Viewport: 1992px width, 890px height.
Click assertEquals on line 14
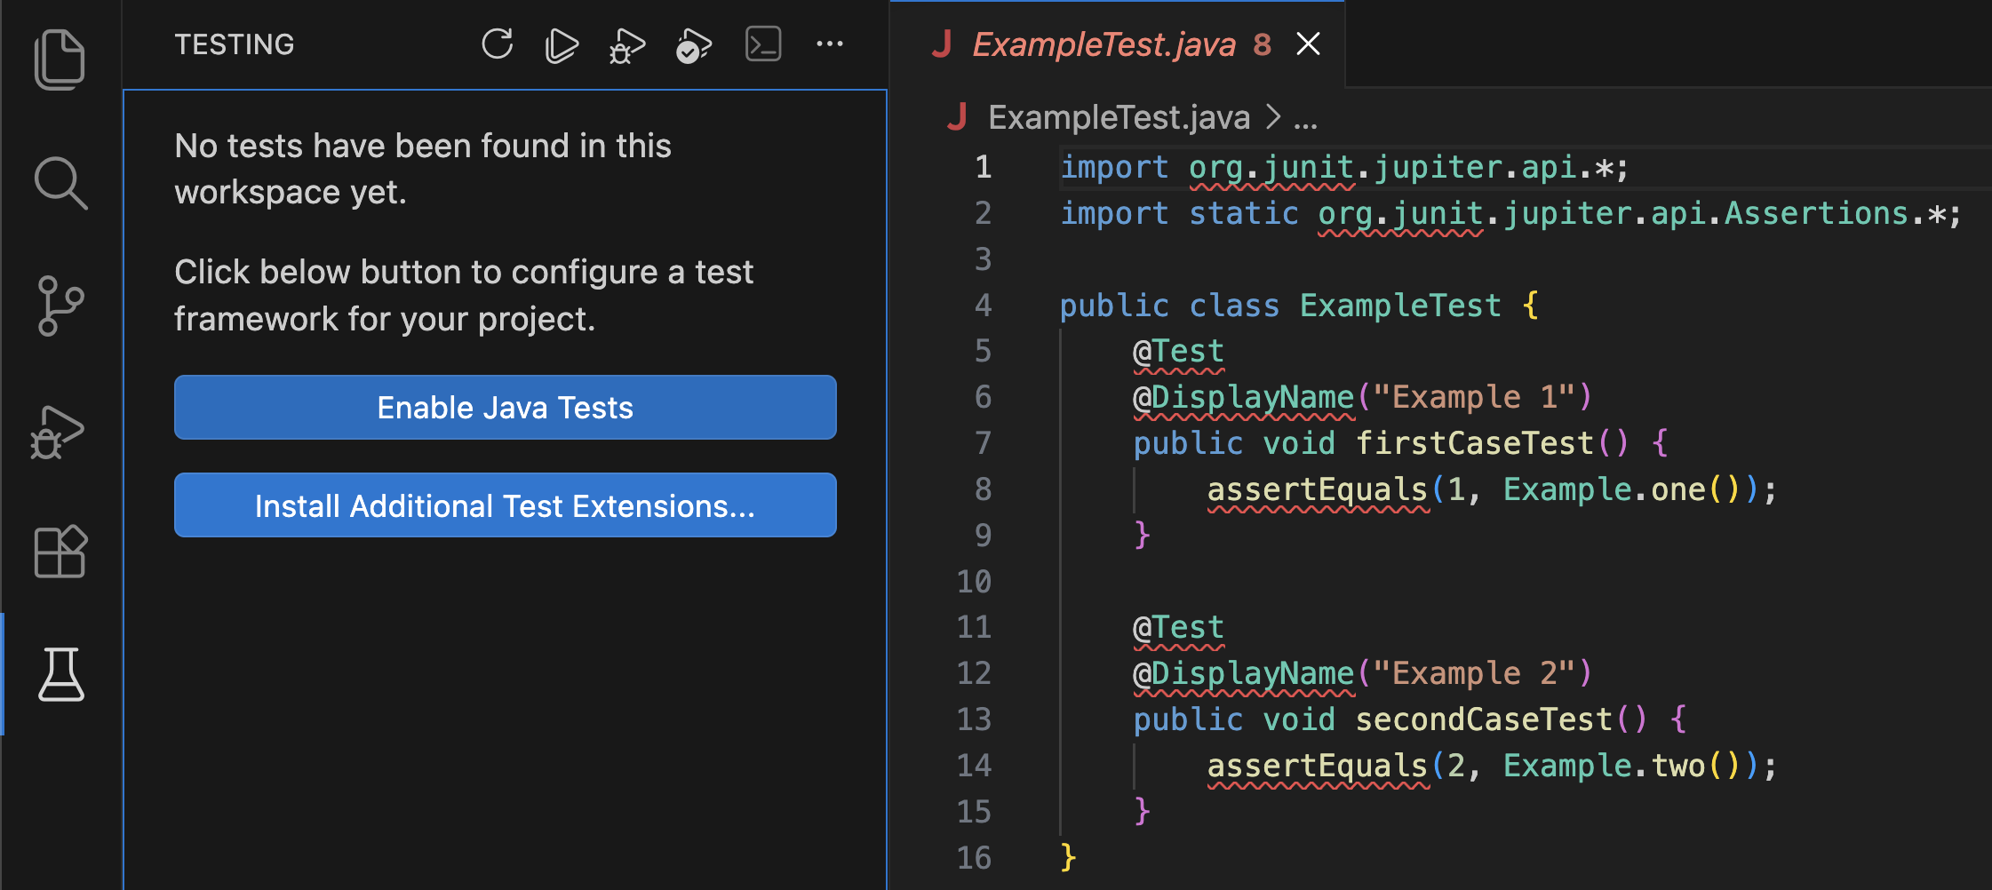(x=1318, y=766)
